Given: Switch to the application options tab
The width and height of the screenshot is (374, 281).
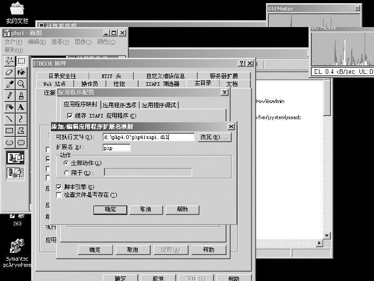Looking at the screenshot, I should tap(119, 105).
